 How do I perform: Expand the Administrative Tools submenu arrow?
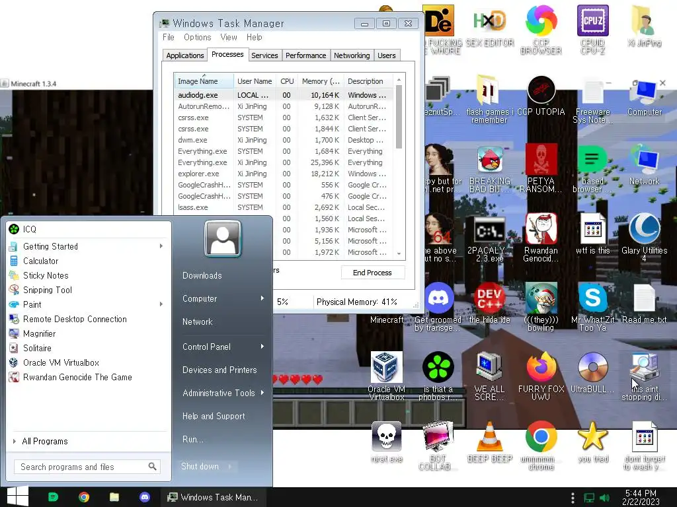pyautogui.click(x=262, y=393)
